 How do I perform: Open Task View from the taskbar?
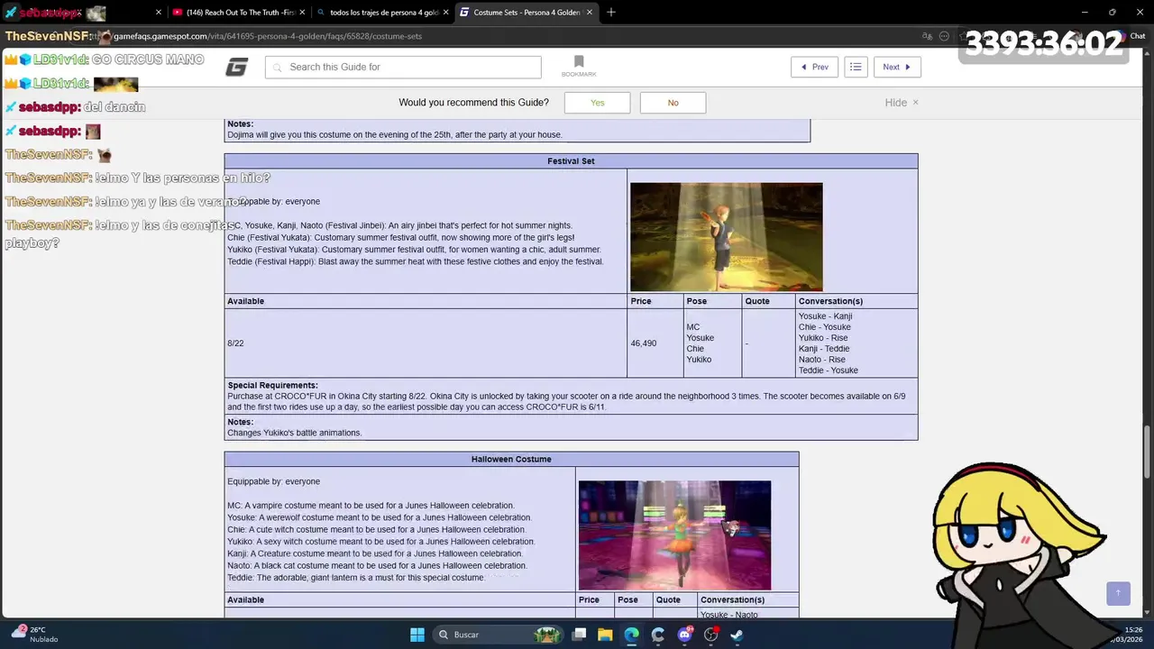point(580,635)
